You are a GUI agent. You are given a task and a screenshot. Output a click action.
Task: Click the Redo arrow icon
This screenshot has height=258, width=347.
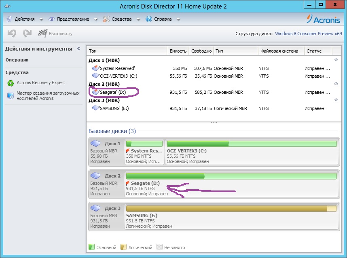(x=27, y=34)
